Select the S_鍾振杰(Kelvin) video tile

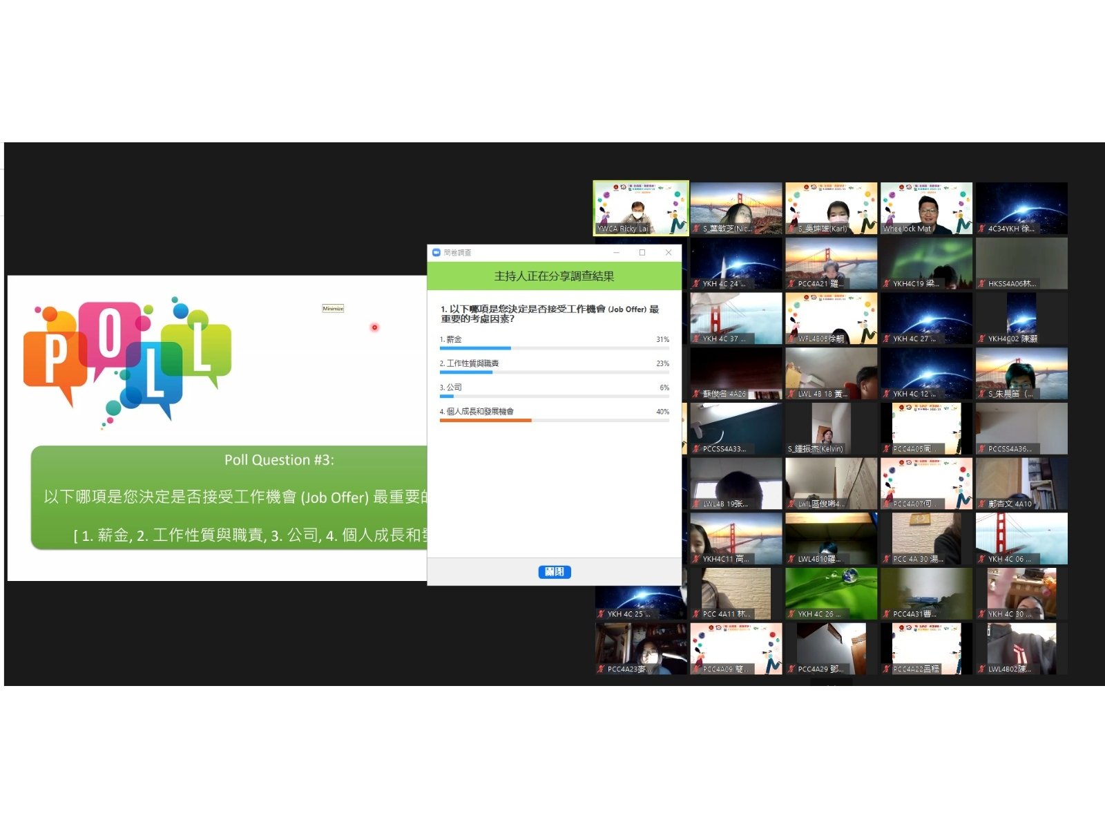831,428
